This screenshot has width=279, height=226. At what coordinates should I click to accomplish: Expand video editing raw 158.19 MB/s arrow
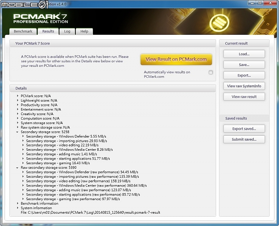pos(23,181)
